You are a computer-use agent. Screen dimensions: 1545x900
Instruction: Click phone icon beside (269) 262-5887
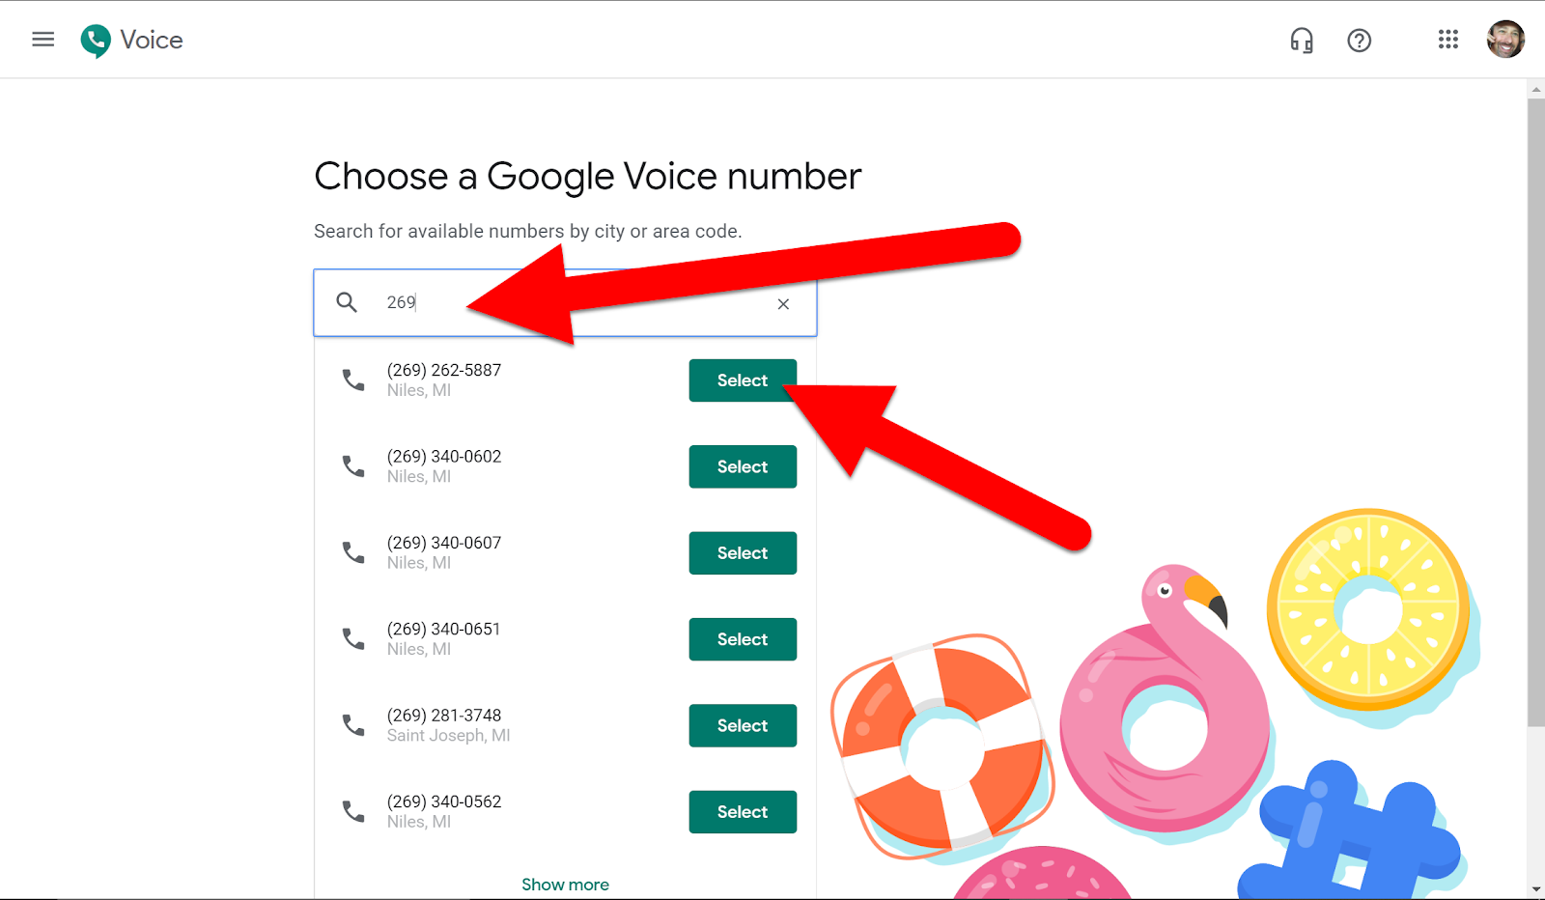click(x=353, y=380)
